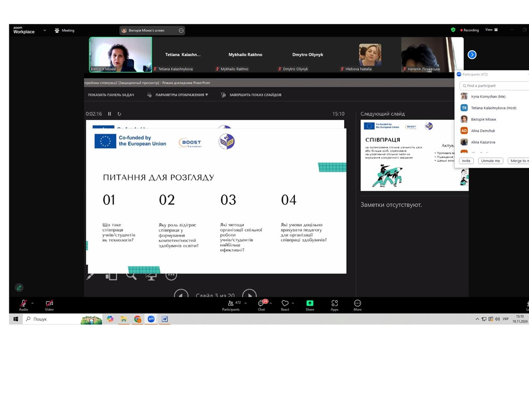529x396 pixels.
Task: Switch to Chrome in taskbar
Action: 137,319
